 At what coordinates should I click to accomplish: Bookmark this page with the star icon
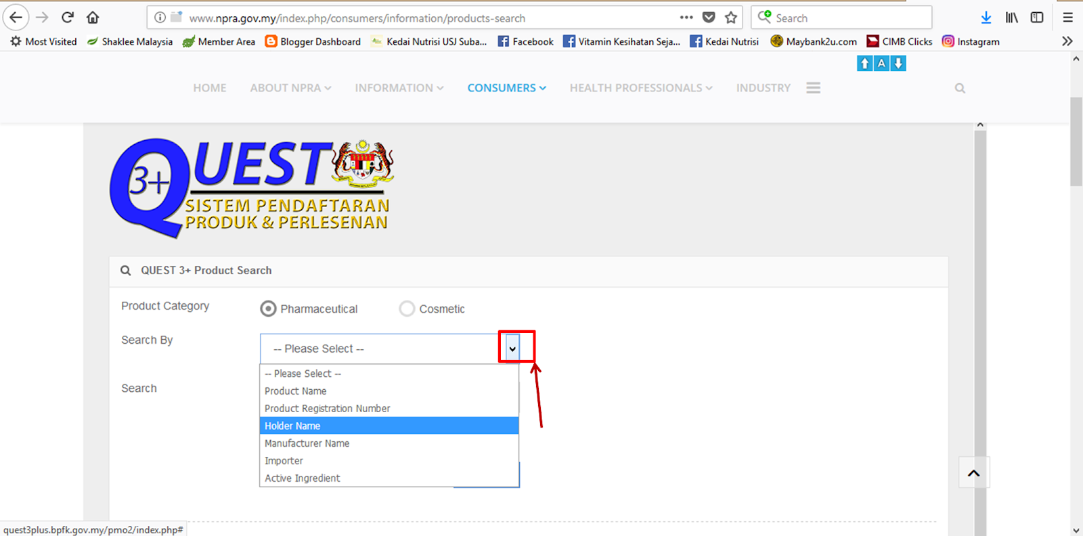coord(731,18)
